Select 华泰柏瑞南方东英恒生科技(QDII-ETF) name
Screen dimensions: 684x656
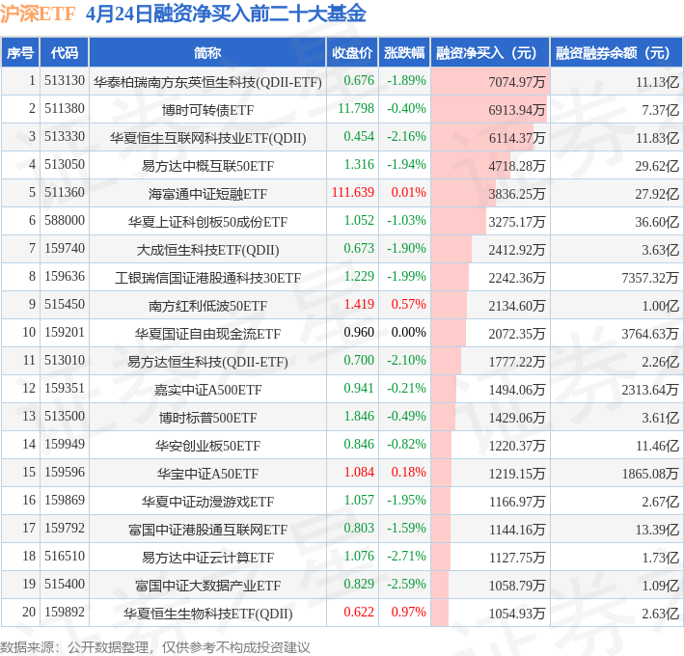pyautogui.click(x=207, y=82)
